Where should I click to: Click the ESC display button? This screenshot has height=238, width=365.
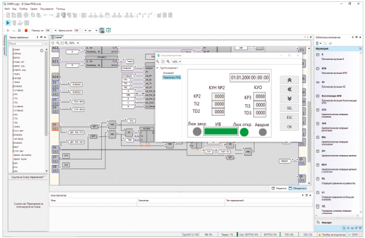[289, 117]
